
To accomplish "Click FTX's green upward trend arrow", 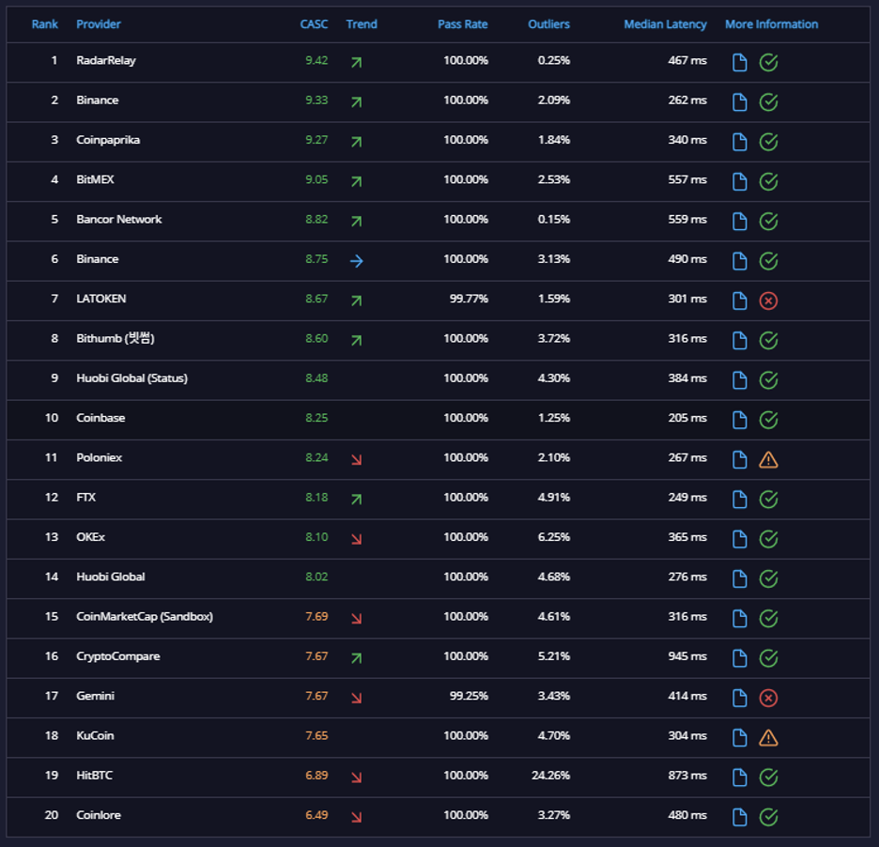I will tap(357, 500).
